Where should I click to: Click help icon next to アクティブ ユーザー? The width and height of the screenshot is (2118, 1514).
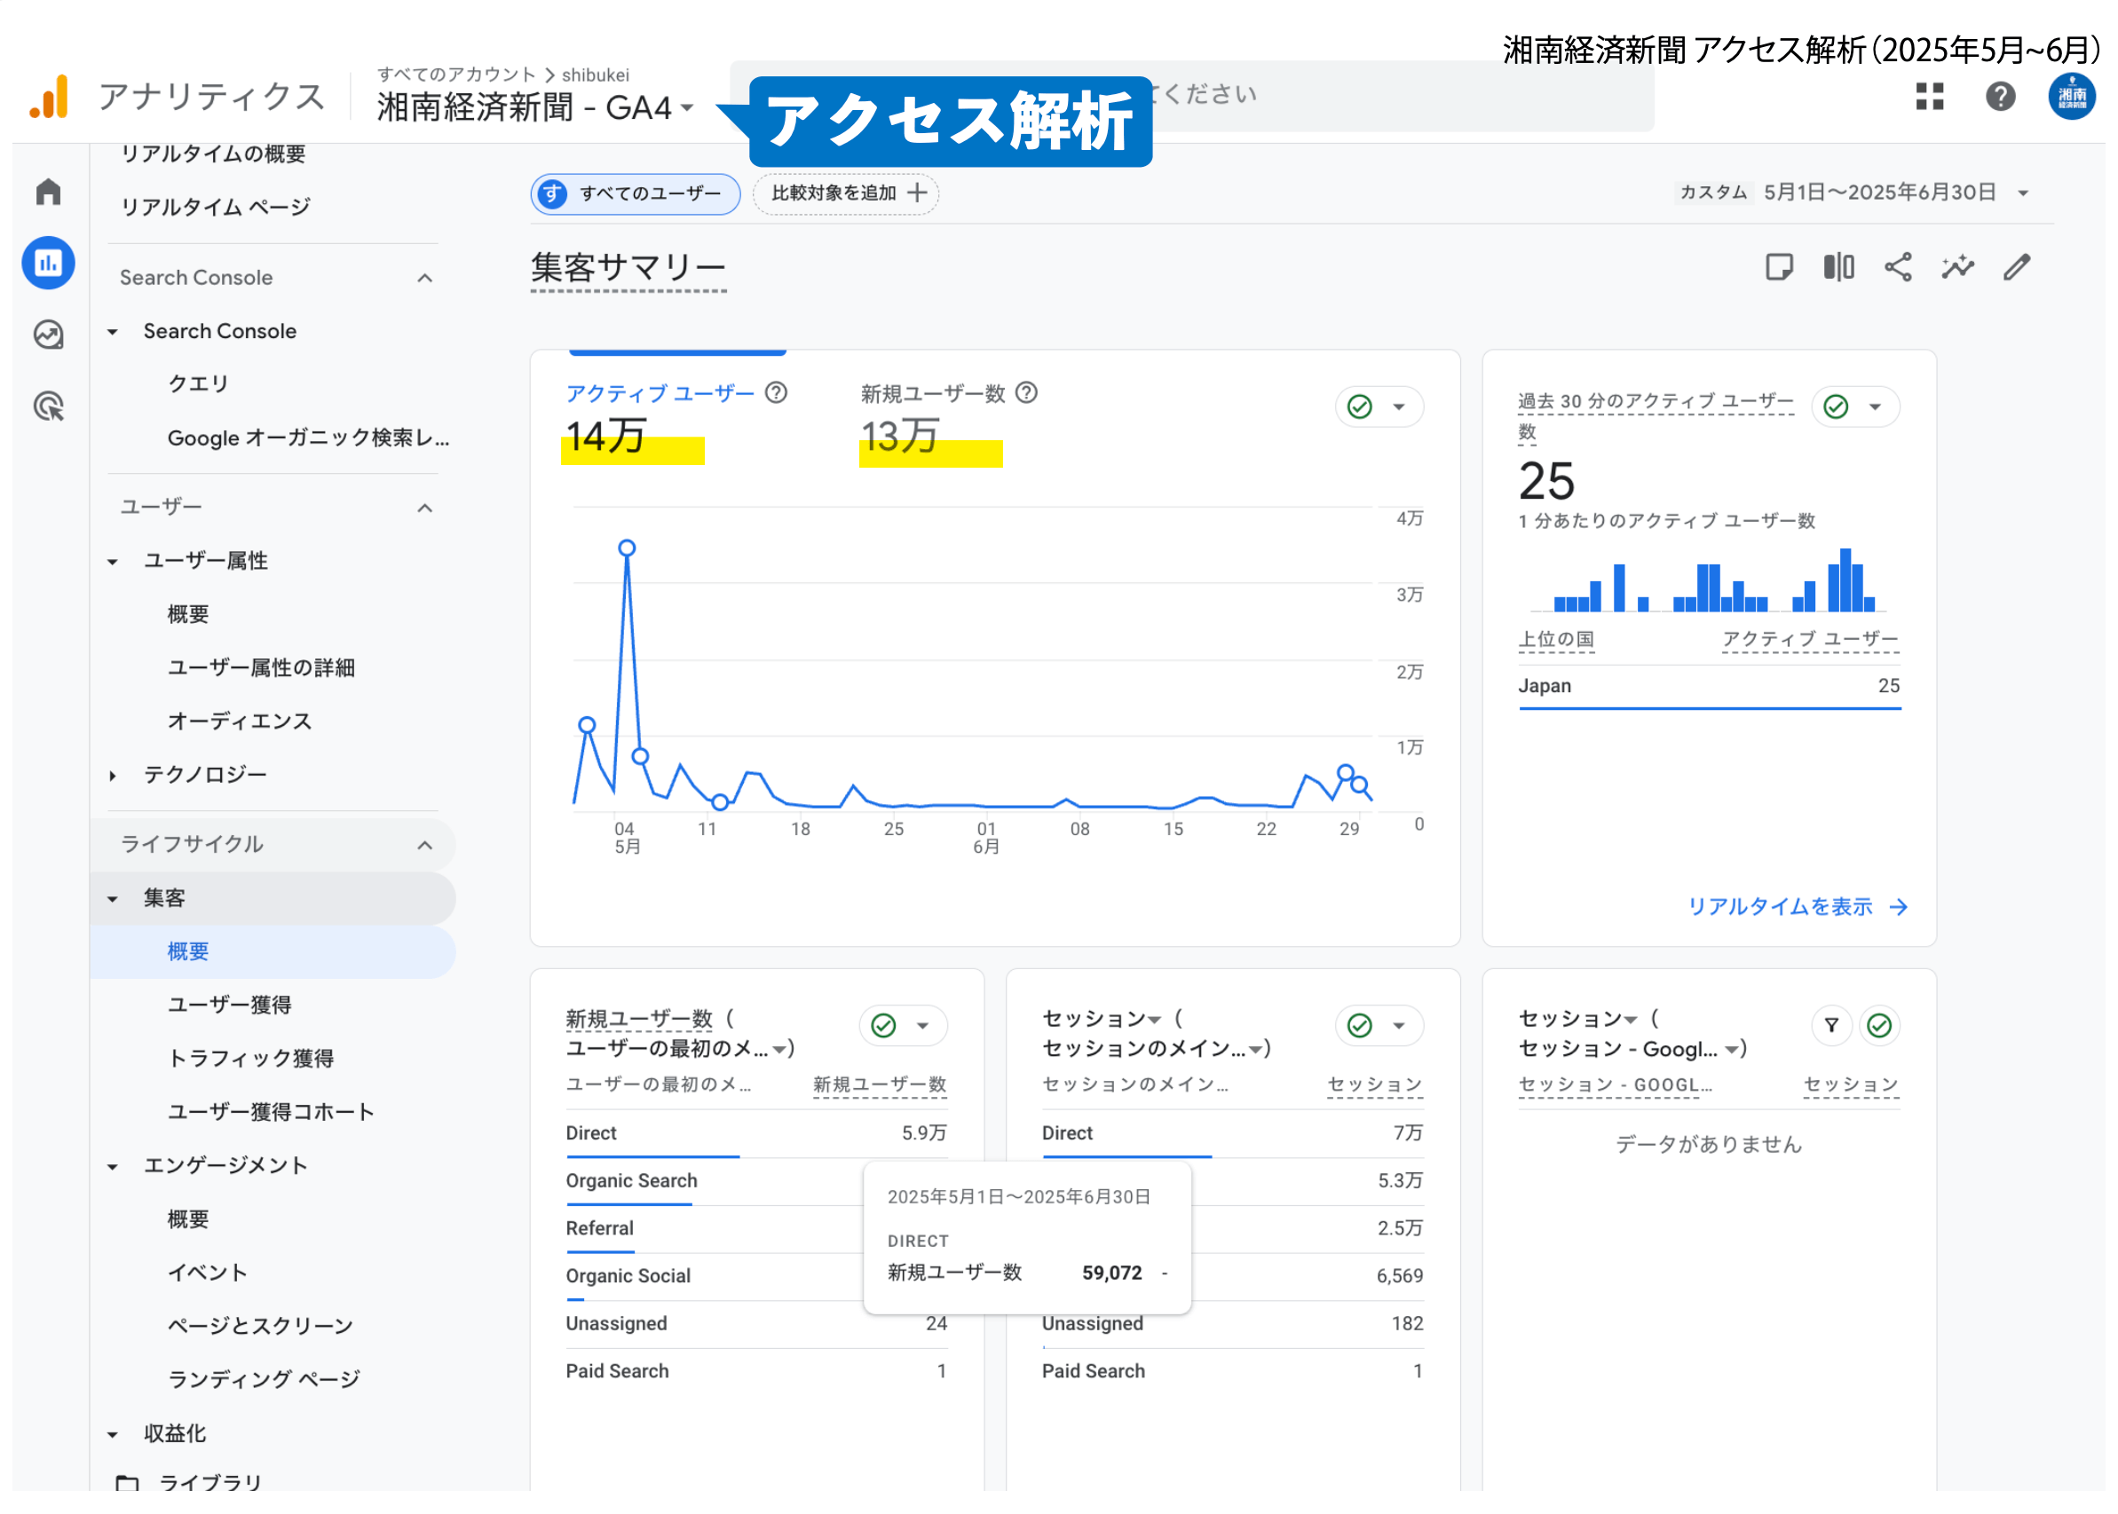(x=777, y=392)
